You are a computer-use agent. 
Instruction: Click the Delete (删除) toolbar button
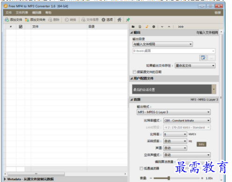coord(54,20)
